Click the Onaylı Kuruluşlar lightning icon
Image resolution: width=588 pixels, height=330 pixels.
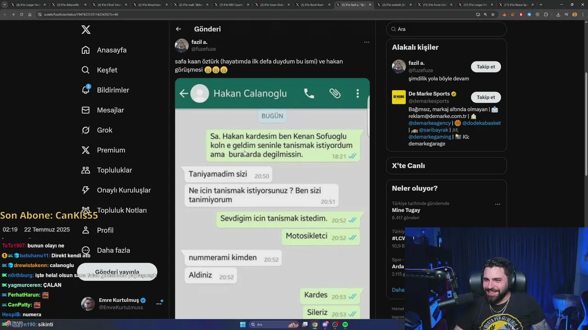tap(85, 190)
